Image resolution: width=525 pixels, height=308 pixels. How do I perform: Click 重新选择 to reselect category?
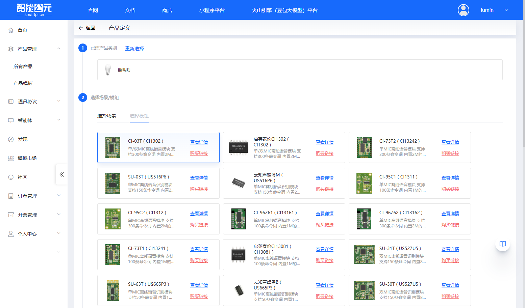point(134,49)
